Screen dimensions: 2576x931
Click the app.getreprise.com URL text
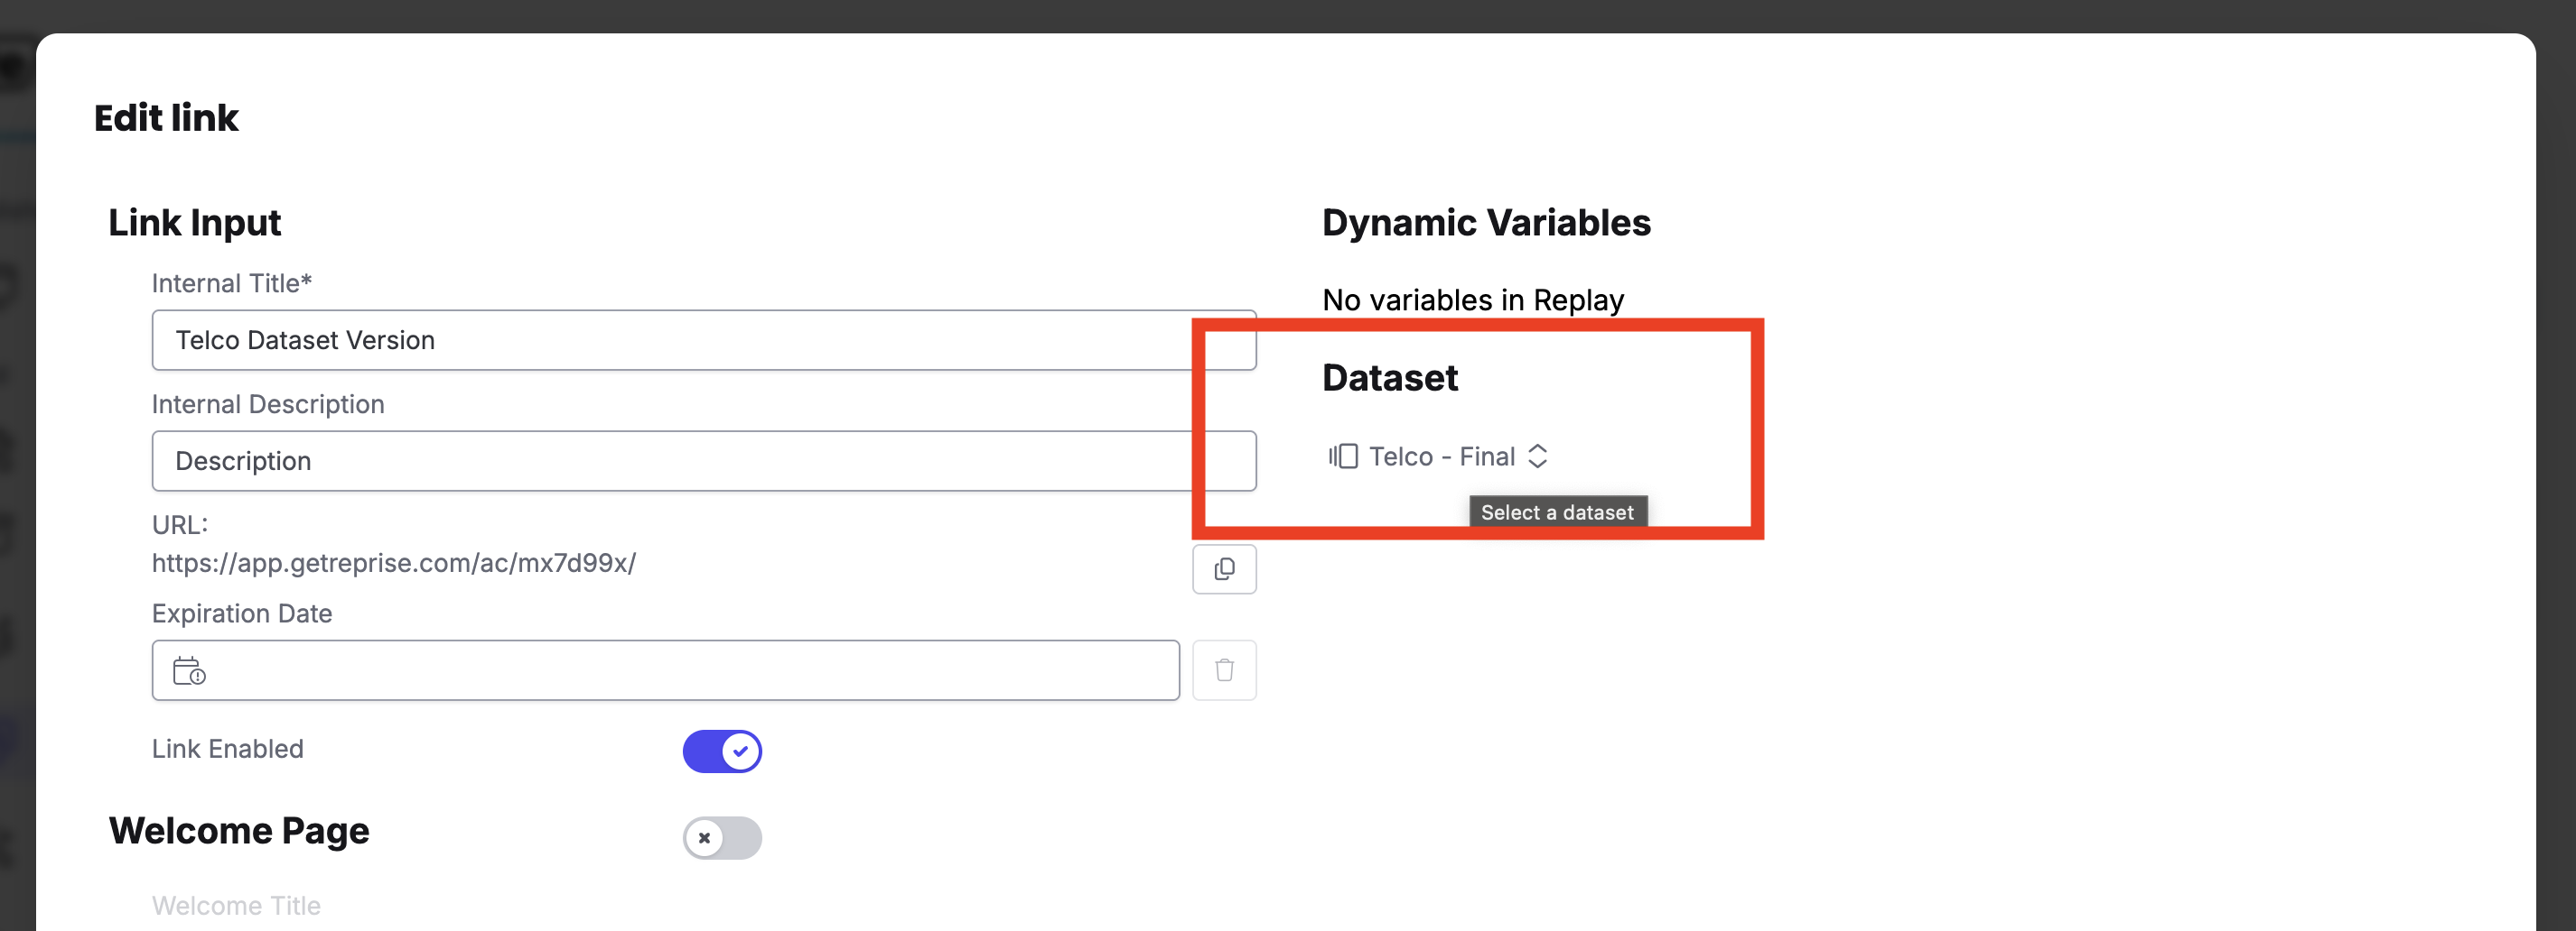point(393,564)
